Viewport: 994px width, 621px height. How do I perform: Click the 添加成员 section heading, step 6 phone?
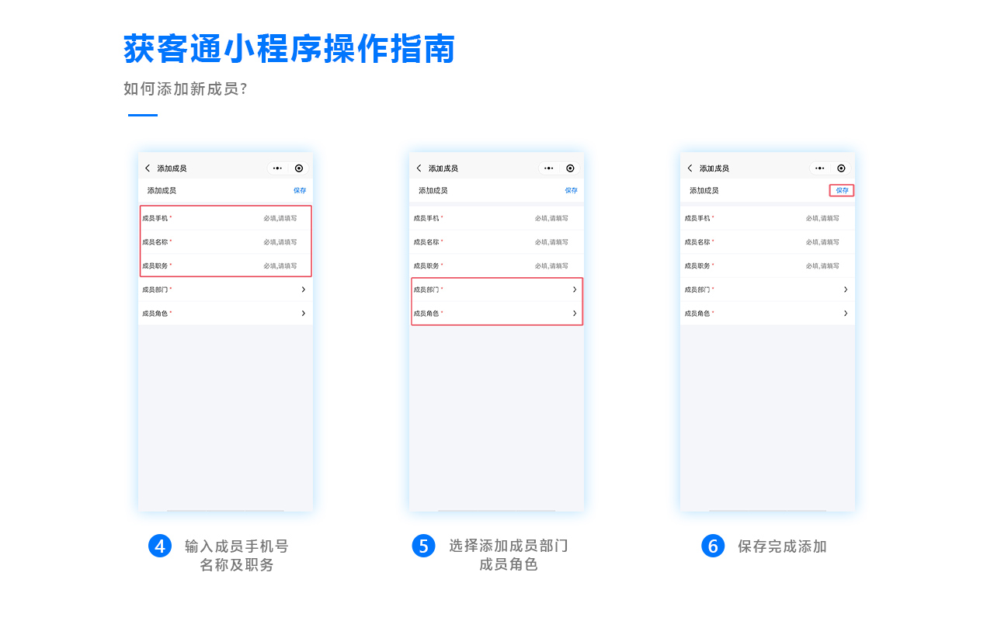point(704,190)
